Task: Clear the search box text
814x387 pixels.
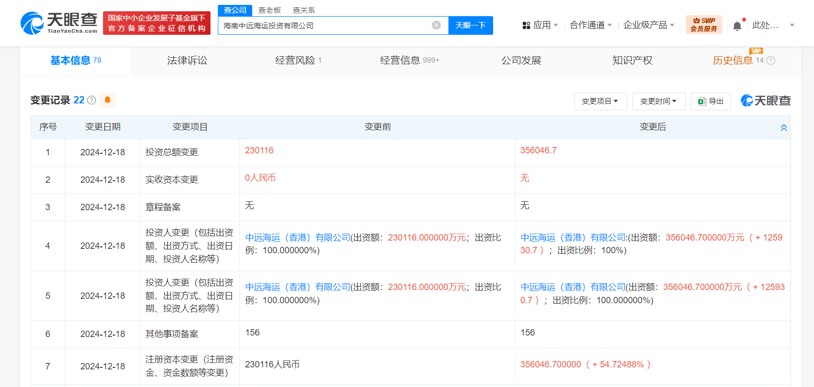Action: pos(436,25)
